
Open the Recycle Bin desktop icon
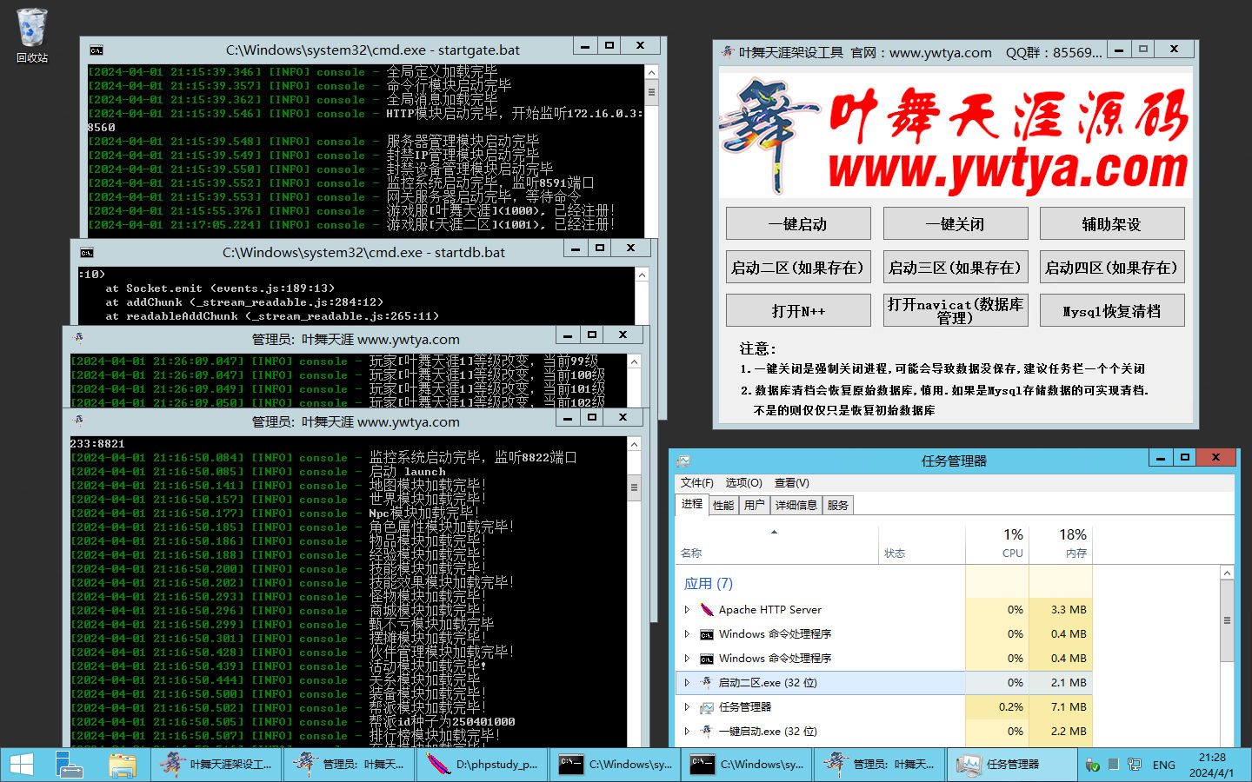coord(32,35)
